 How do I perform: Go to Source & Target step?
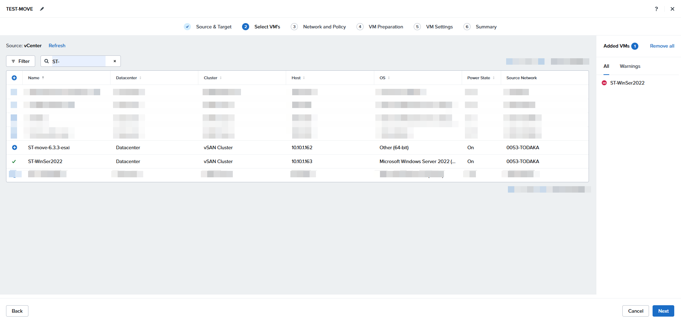click(208, 27)
